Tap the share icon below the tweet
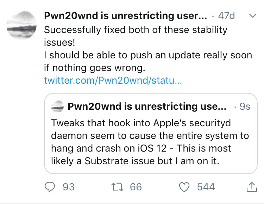The width and height of the screenshot is (264, 204). (251, 187)
